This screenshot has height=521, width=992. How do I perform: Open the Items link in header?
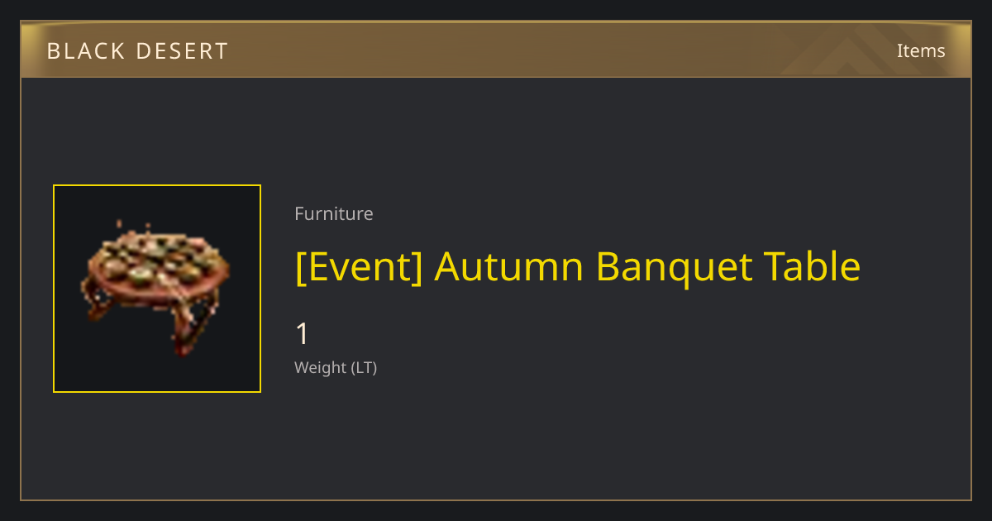click(921, 50)
